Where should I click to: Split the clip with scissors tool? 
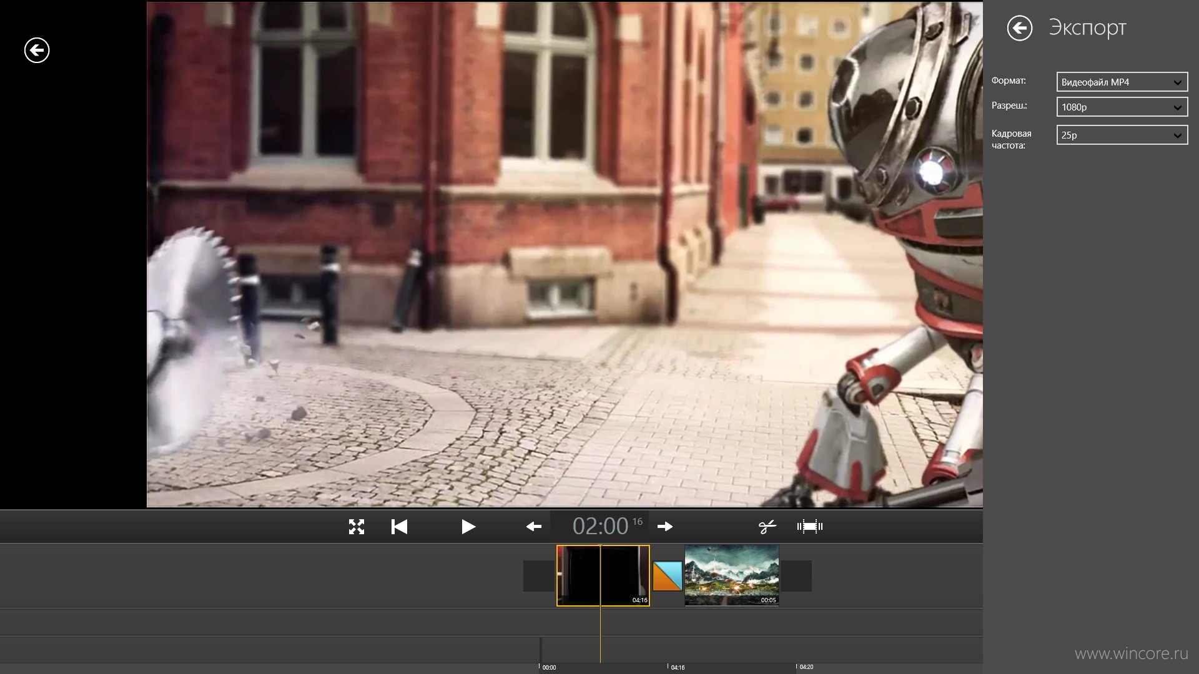(767, 527)
